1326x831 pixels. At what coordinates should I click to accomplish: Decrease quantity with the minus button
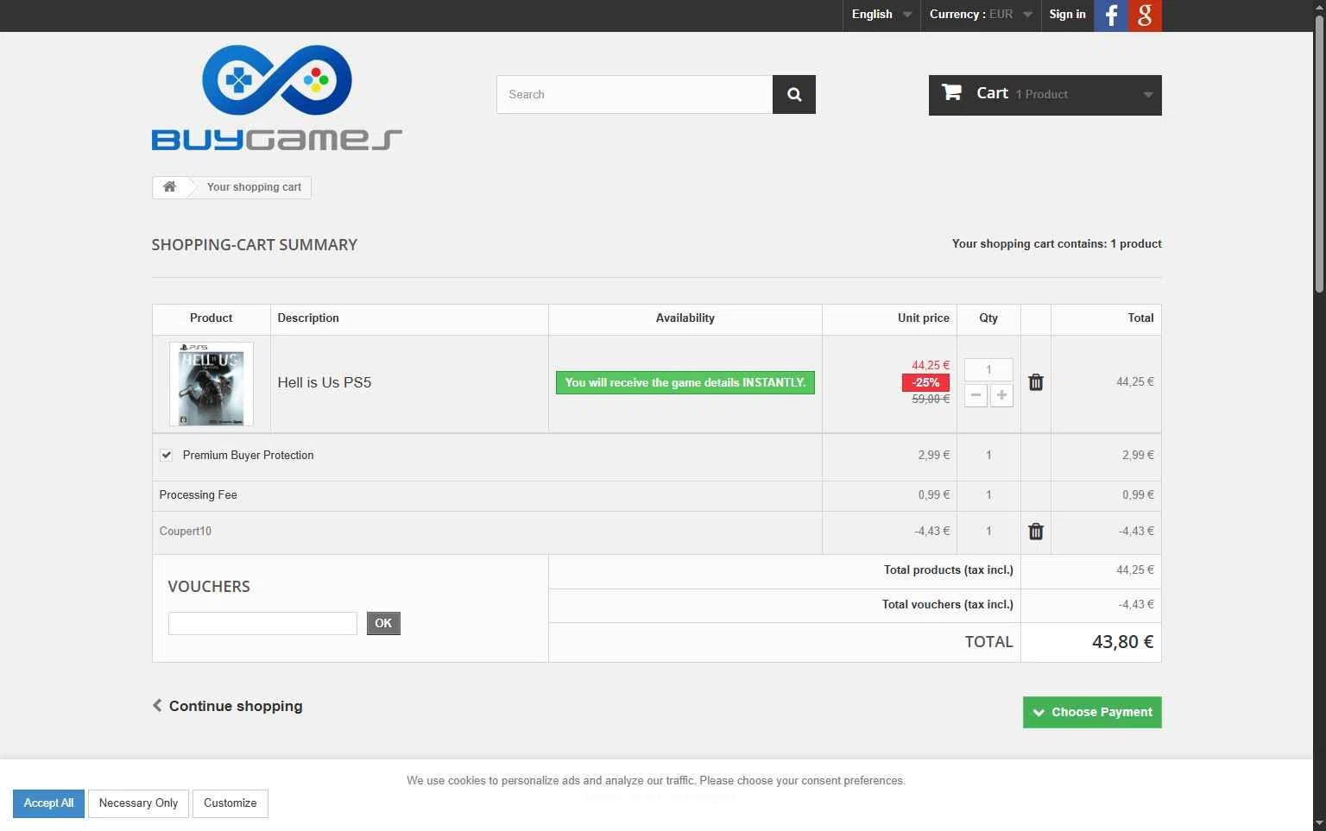976,395
